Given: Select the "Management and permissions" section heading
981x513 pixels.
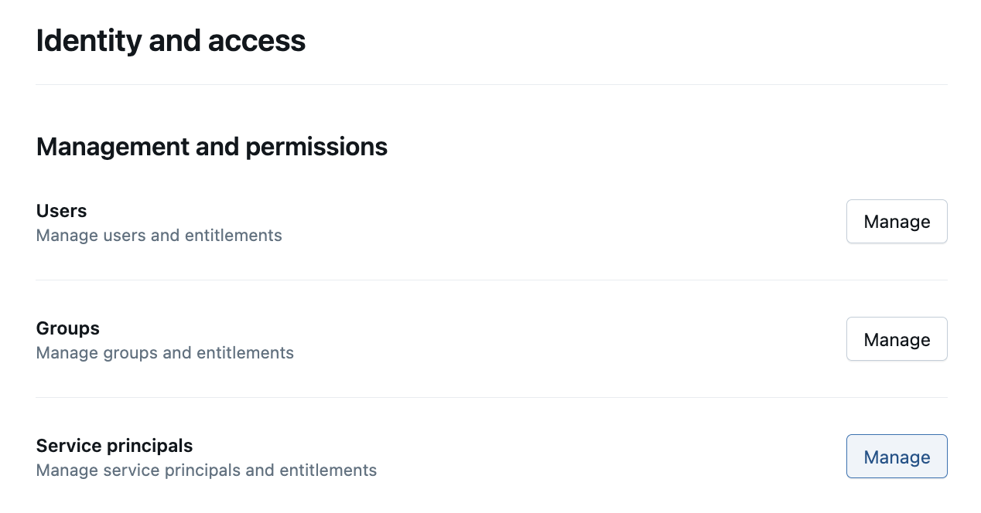Looking at the screenshot, I should (x=211, y=147).
